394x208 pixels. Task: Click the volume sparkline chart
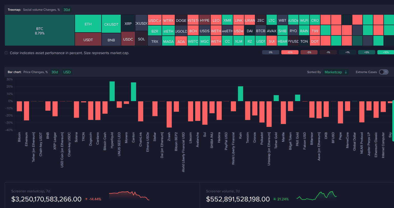(x=317, y=196)
